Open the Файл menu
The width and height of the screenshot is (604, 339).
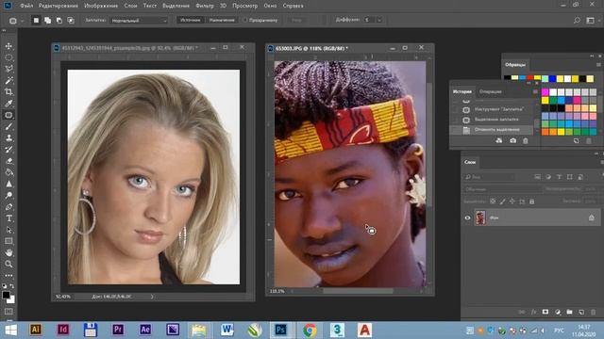26,6
